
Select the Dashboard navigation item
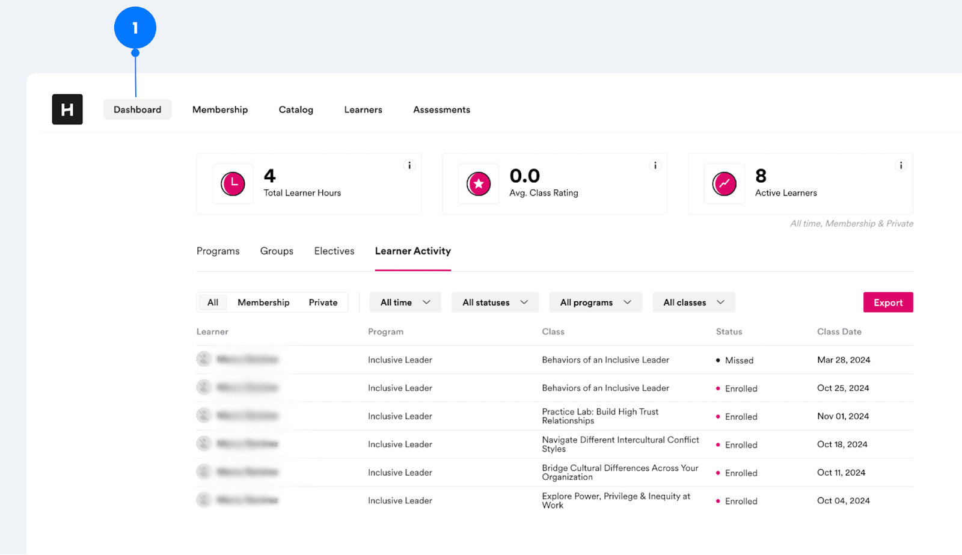(137, 109)
